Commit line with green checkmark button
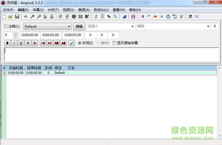The width and height of the screenshot is (222, 145). pos(72,43)
